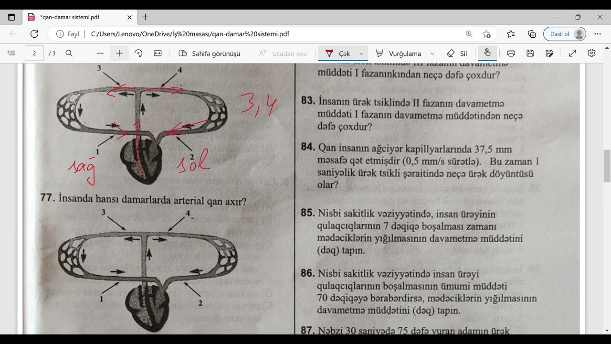Click scrollbar down arrow
The image size is (611, 344).
coord(607,331)
